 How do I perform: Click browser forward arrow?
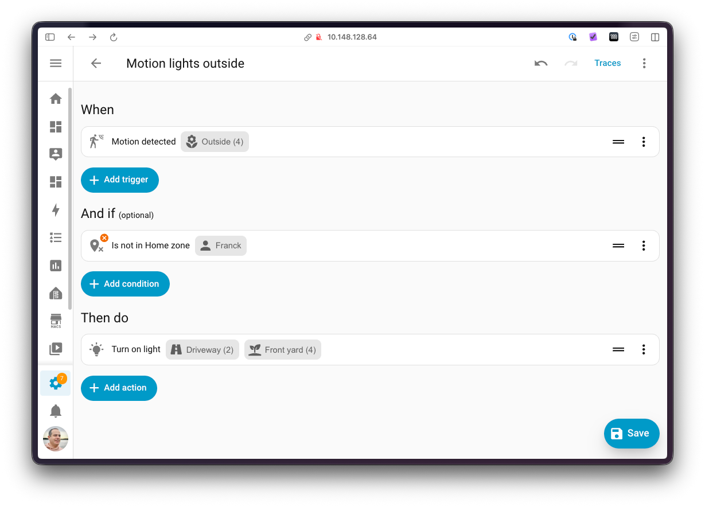[92, 37]
